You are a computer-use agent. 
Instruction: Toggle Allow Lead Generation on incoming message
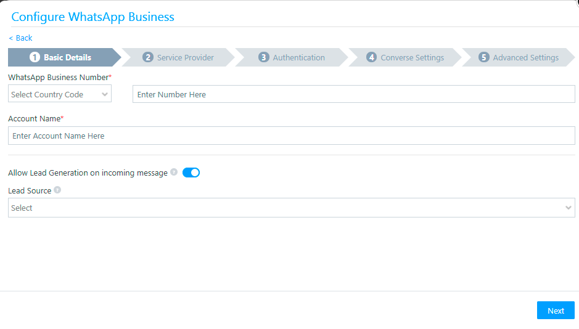click(191, 173)
